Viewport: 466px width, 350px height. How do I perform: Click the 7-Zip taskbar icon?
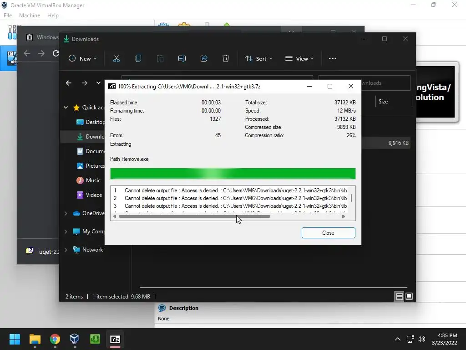115,339
